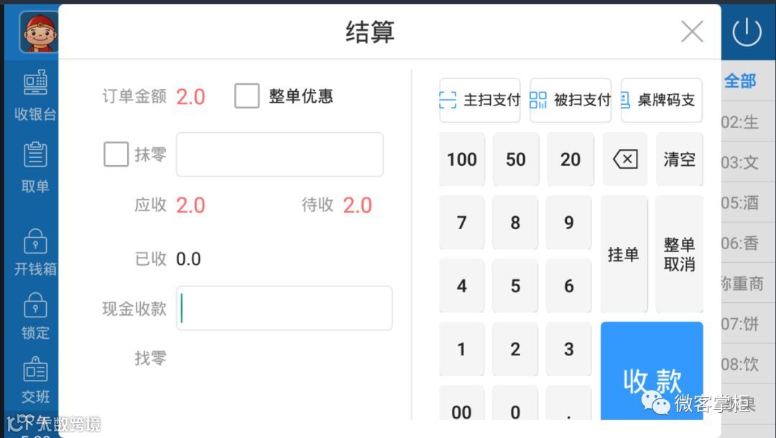Tap keypad digit 7

click(x=462, y=223)
